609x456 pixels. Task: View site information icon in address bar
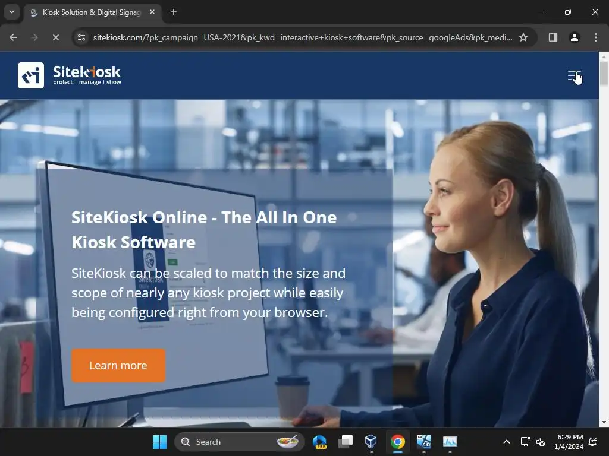point(81,37)
